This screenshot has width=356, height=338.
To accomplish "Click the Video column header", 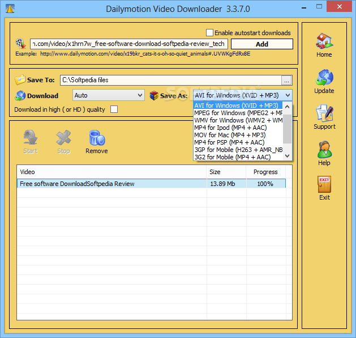I will pyautogui.click(x=111, y=172).
